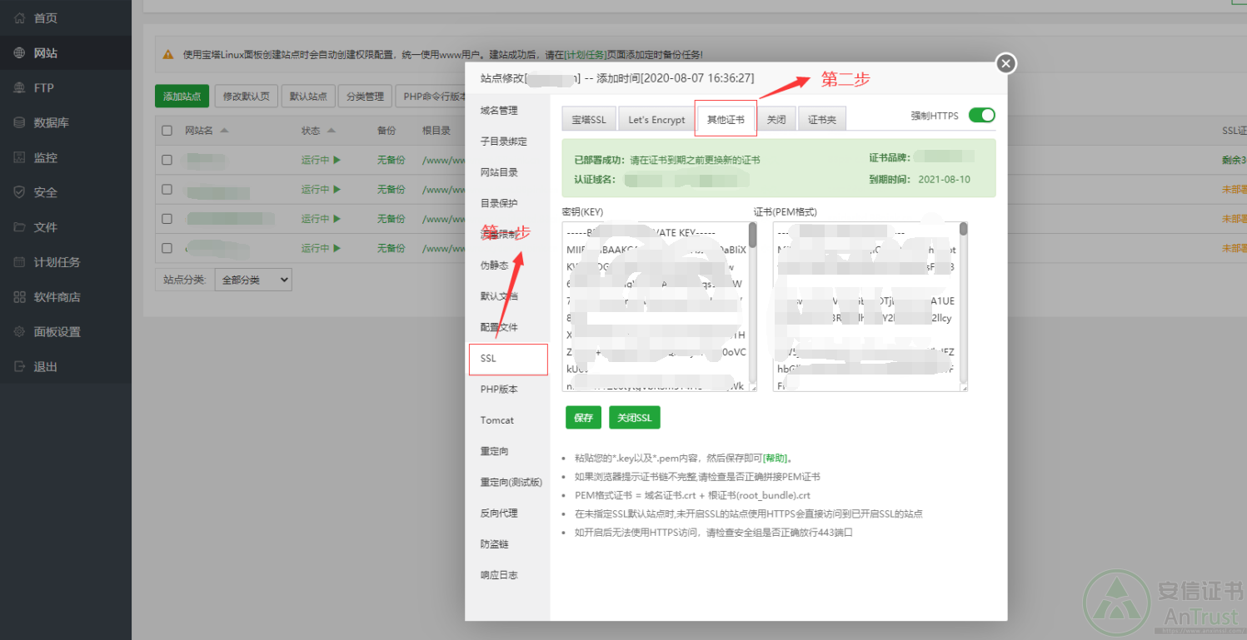Screen dimensions: 1247x640
Task: Expand the 站点分类 dropdown
Action: [252, 280]
